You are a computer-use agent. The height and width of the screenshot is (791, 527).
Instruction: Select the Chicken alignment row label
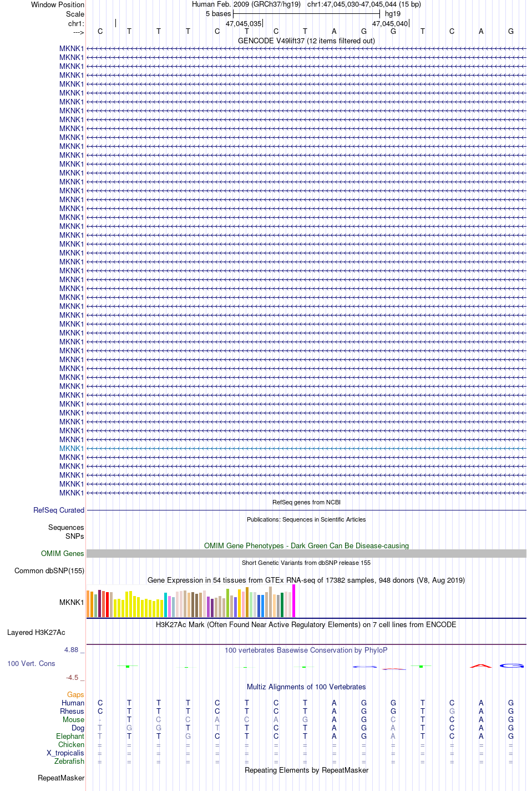click(x=71, y=744)
